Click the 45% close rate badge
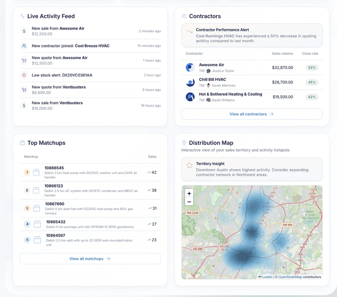The height and width of the screenshot is (297, 337). 312,82
